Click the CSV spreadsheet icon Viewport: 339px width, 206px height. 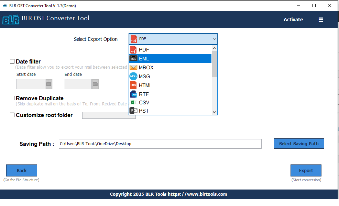pos(133,102)
